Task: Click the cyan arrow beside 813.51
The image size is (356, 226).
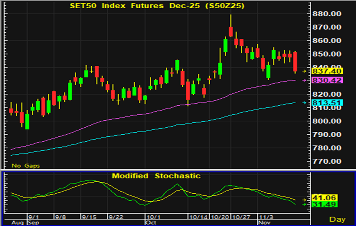Action: (304, 103)
